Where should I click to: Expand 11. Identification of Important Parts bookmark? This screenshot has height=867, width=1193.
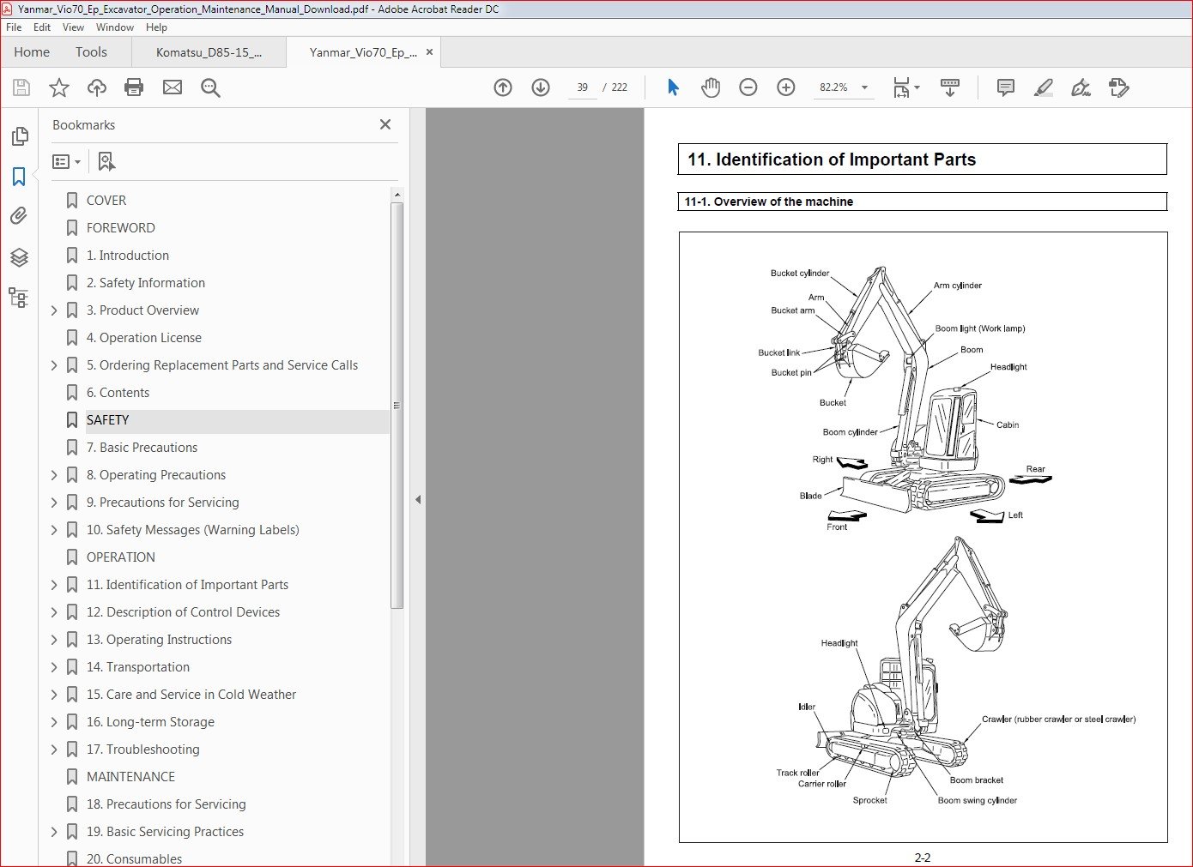pos(54,585)
